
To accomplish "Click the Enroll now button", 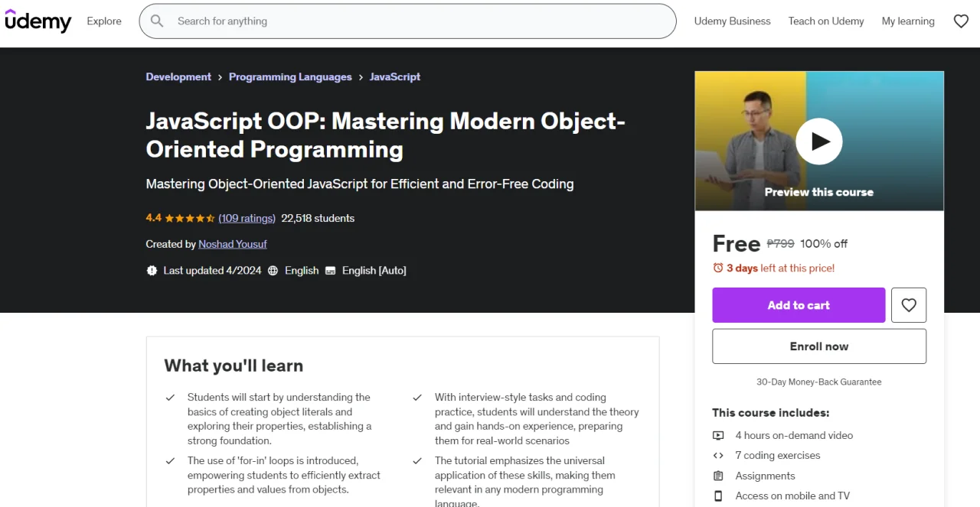I will point(819,346).
